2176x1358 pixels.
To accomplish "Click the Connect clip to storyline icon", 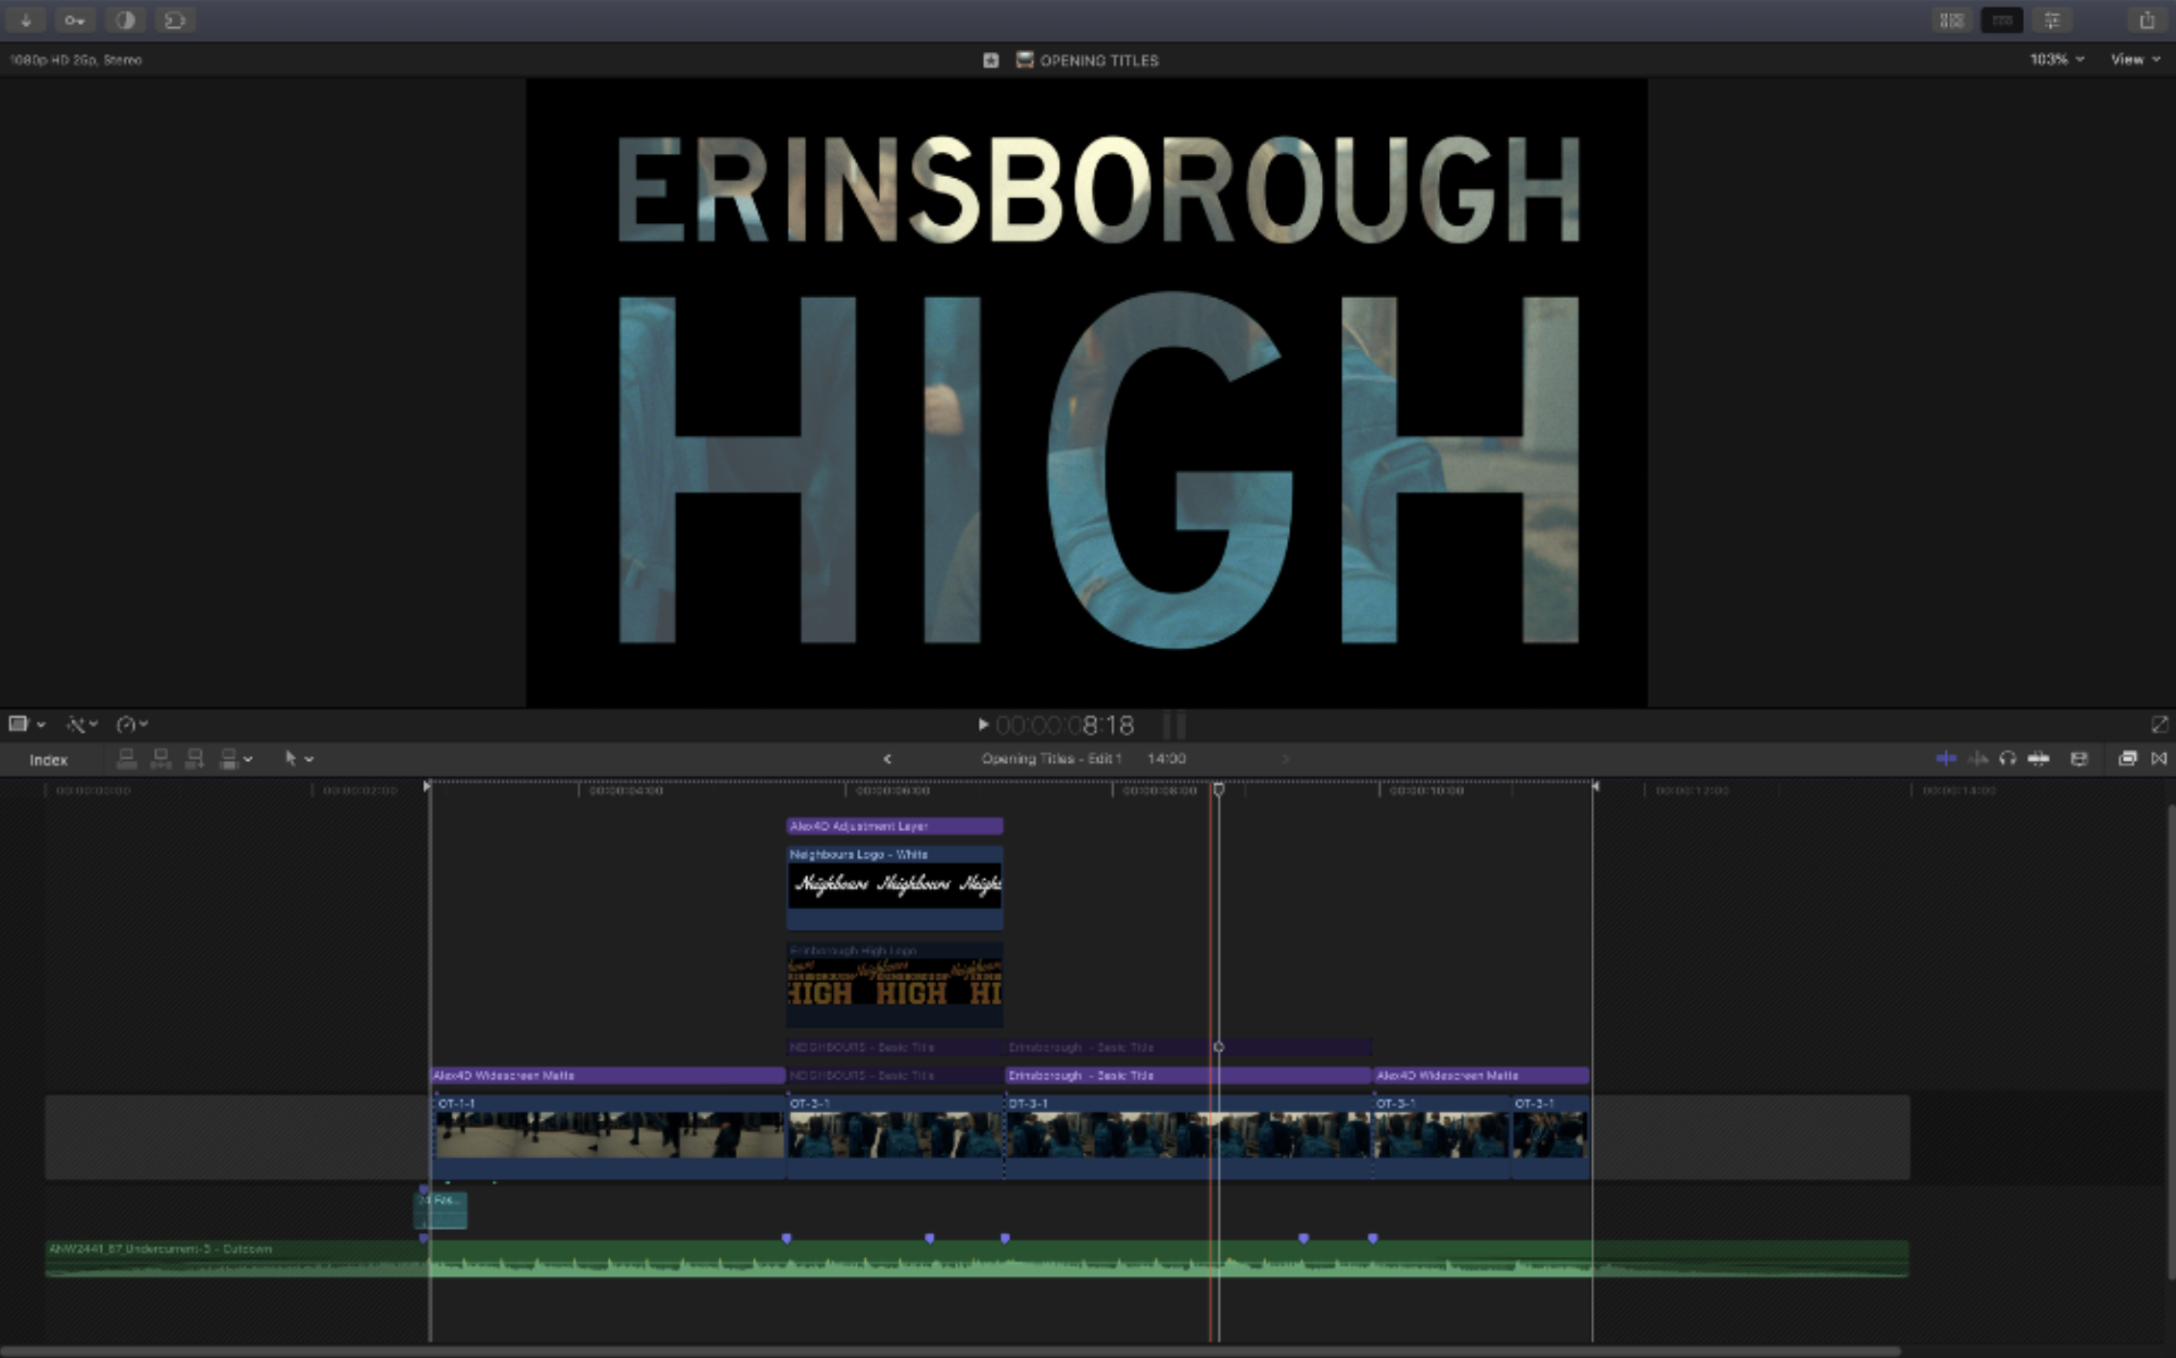I will pyautogui.click(x=126, y=759).
